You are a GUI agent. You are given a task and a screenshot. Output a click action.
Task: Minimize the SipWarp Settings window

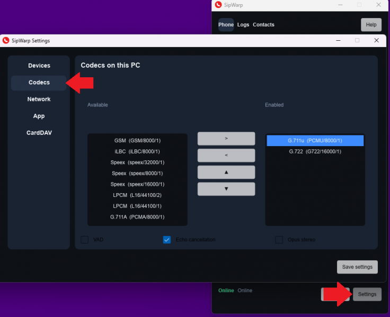338,40
